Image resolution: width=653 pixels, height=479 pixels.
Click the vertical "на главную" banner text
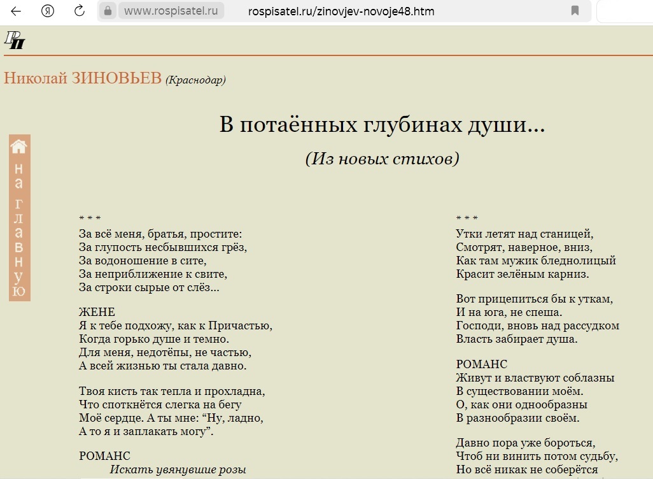(x=19, y=229)
